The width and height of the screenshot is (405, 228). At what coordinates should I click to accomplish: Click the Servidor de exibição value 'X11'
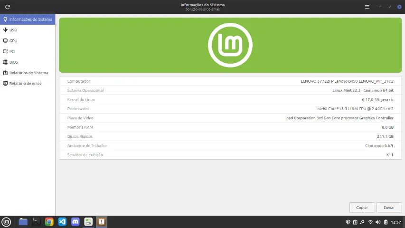pos(390,155)
